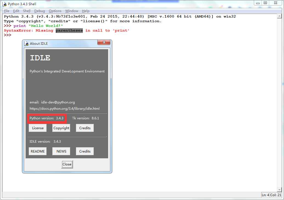This screenshot has width=284, height=200.
Task: Maximize the Python 3.4.3 Shell window
Action: click(265, 3)
